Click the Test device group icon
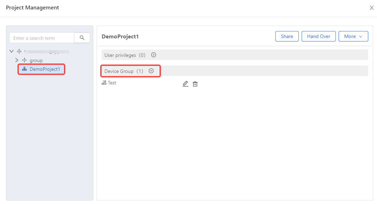The image size is (377, 204). 104,83
